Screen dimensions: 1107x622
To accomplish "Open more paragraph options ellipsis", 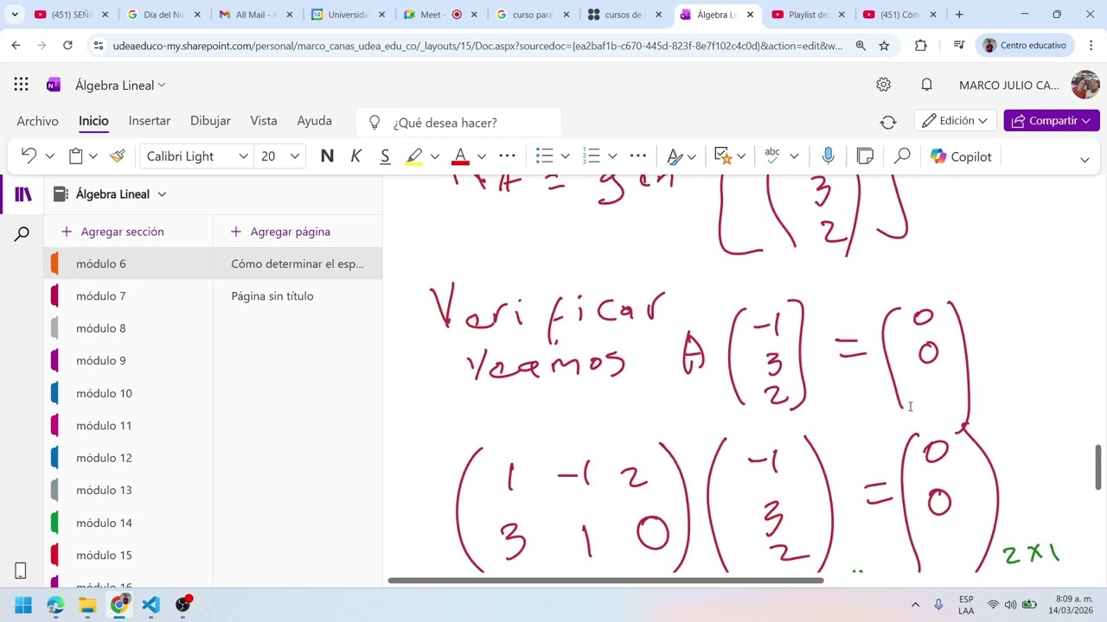I will click(638, 156).
